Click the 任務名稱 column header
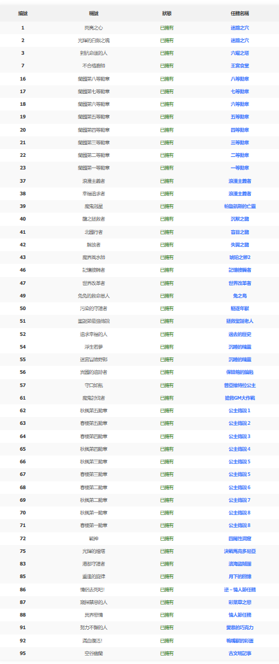Viewport: 279px width, 664px height. point(239,14)
